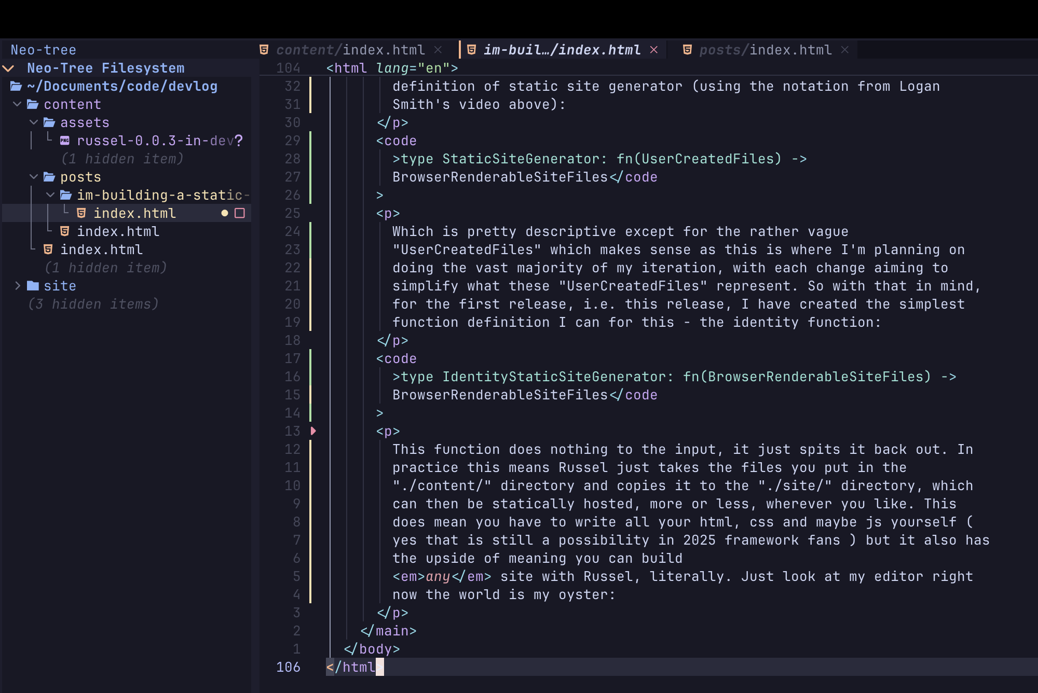Viewport: 1038px width, 693px height.
Task: Click the untracked question mark on russel file
Action: click(239, 141)
